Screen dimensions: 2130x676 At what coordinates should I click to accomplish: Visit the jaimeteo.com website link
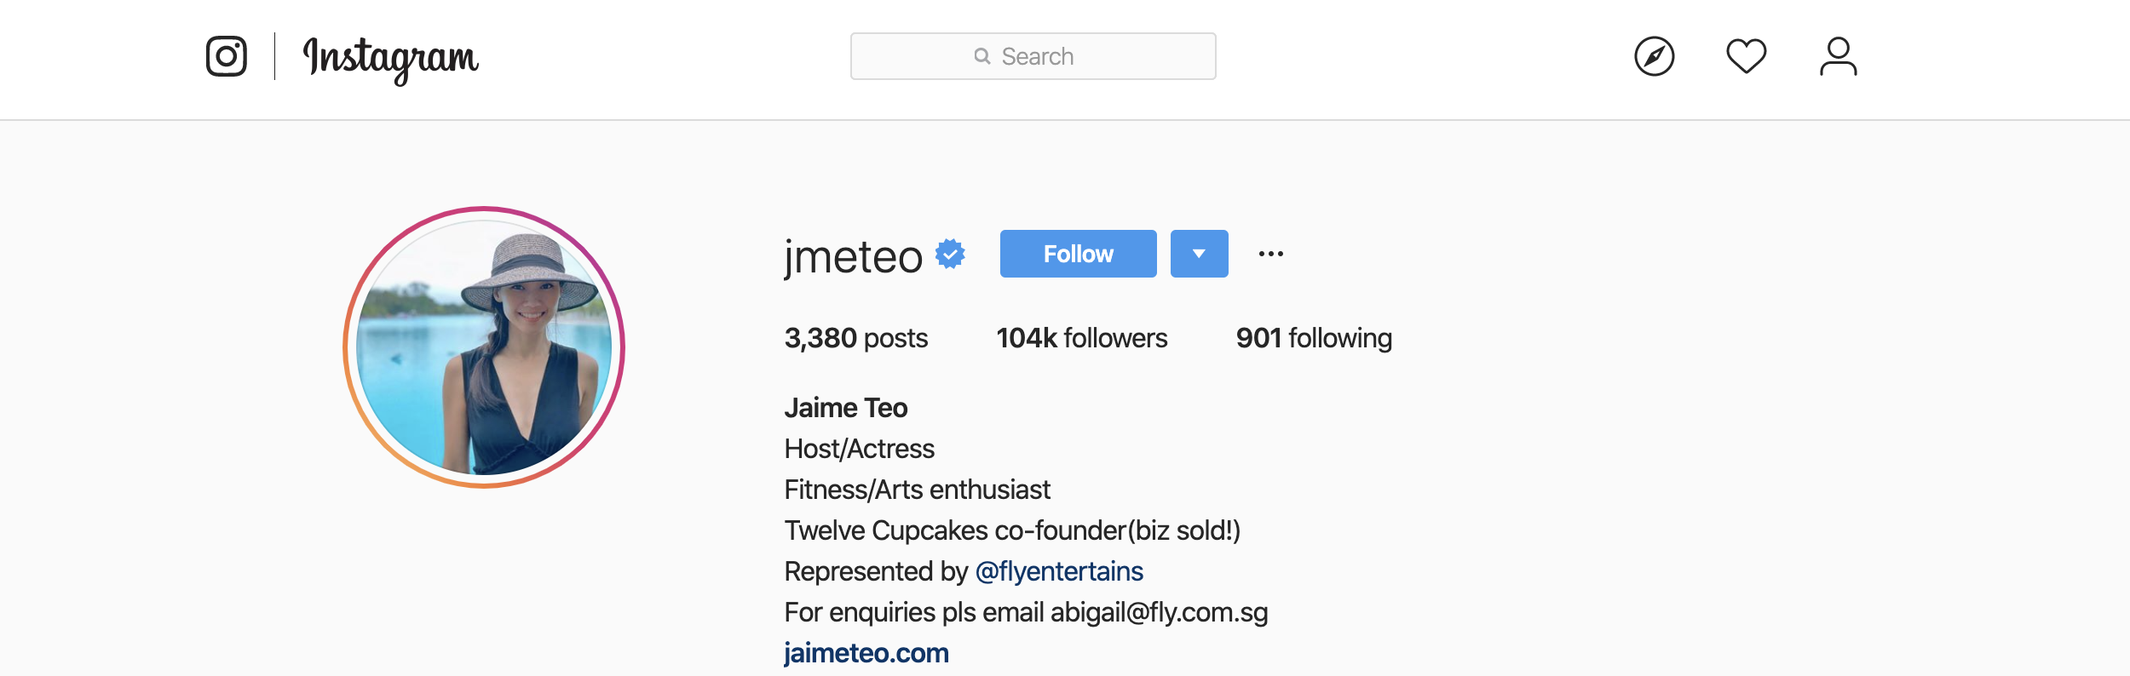click(866, 653)
